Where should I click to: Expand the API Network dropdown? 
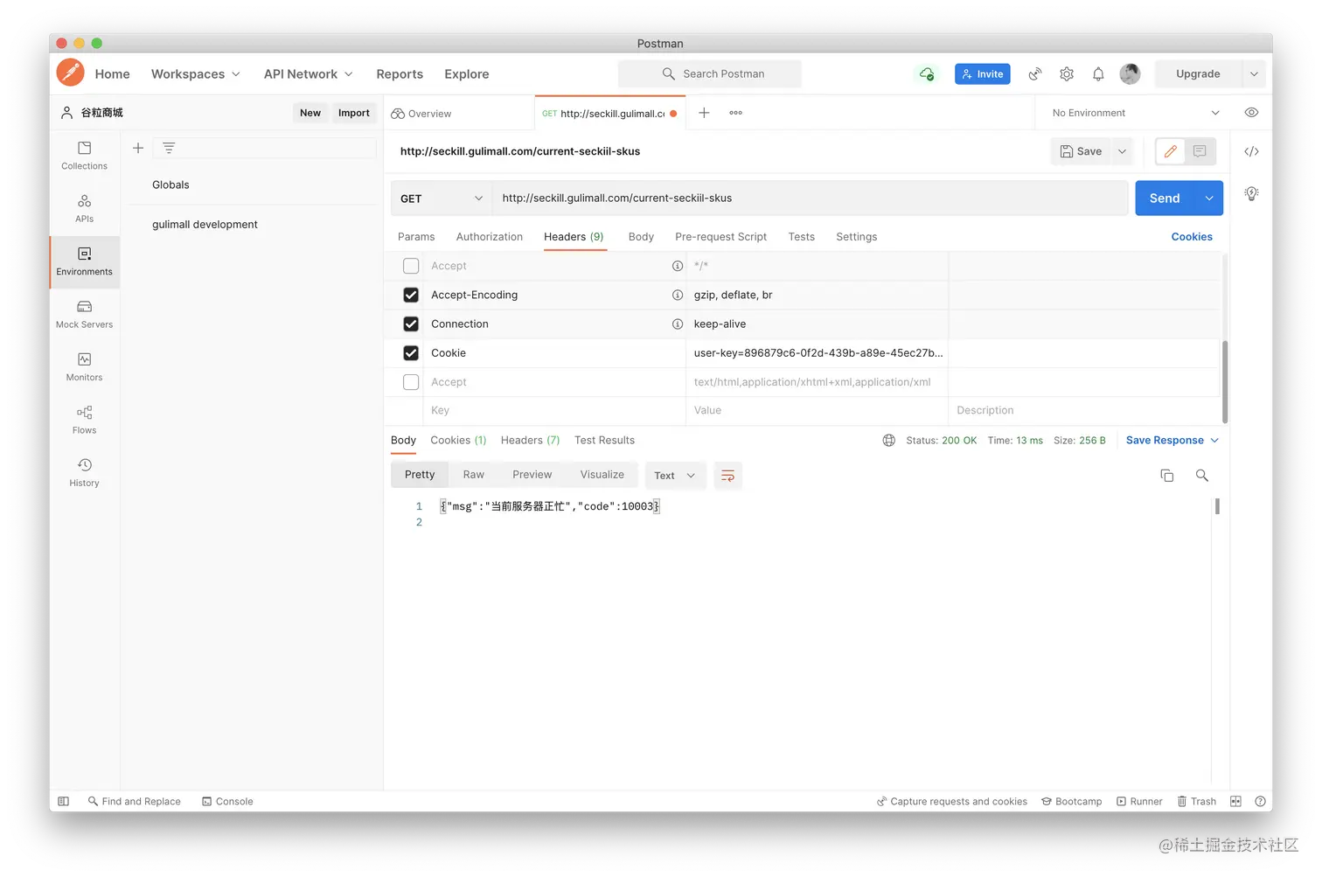[309, 74]
